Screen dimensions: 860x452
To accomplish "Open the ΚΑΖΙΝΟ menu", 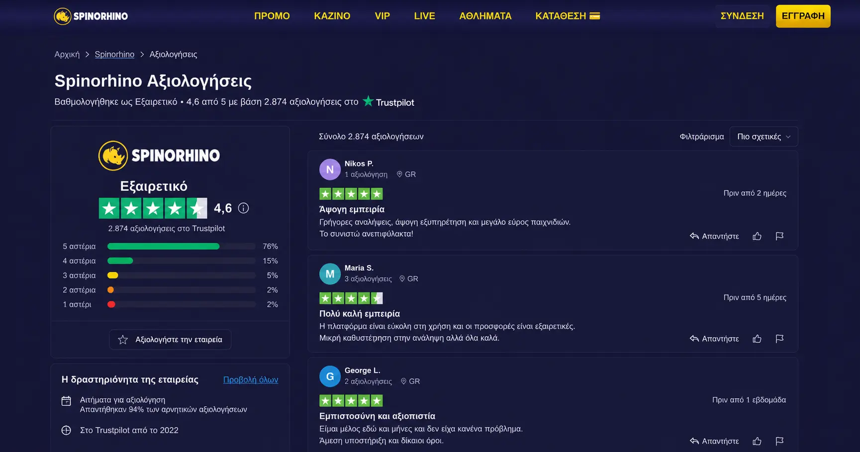I will click(x=332, y=16).
